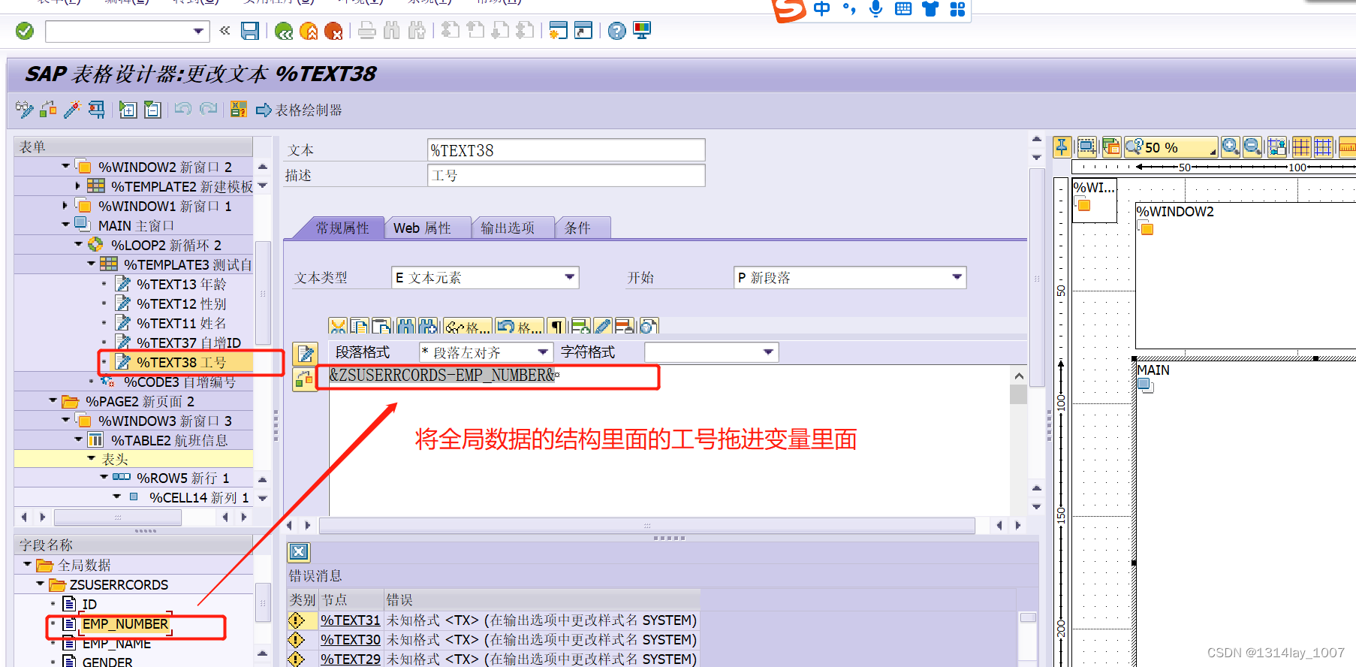The height and width of the screenshot is (667, 1356).
Task: Click the red Cancel icon
Action: [333, 31]
